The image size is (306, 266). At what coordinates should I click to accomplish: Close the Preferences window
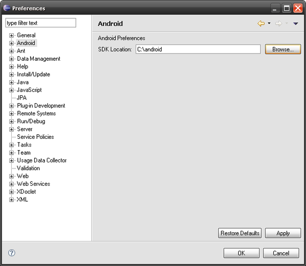[x=298, y=8]
